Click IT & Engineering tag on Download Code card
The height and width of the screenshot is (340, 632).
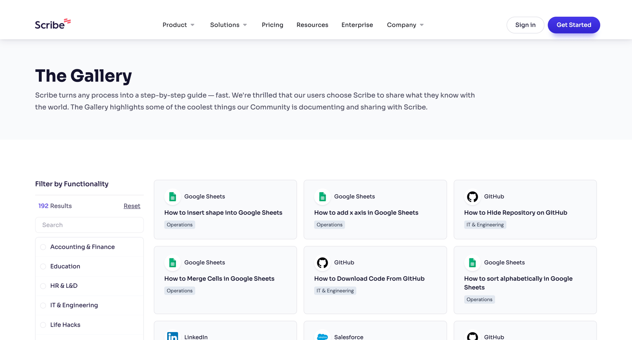click(x=335, y=291)
